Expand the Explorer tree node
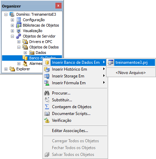 point(6,69)
